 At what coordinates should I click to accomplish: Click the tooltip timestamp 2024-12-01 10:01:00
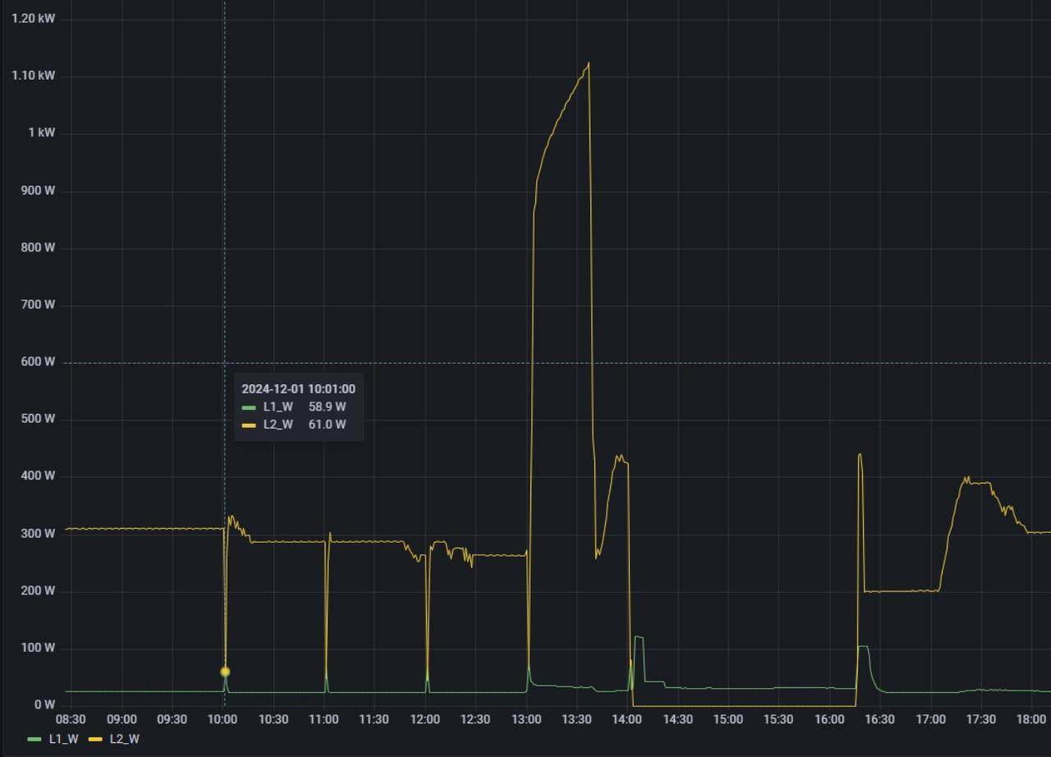299,389
